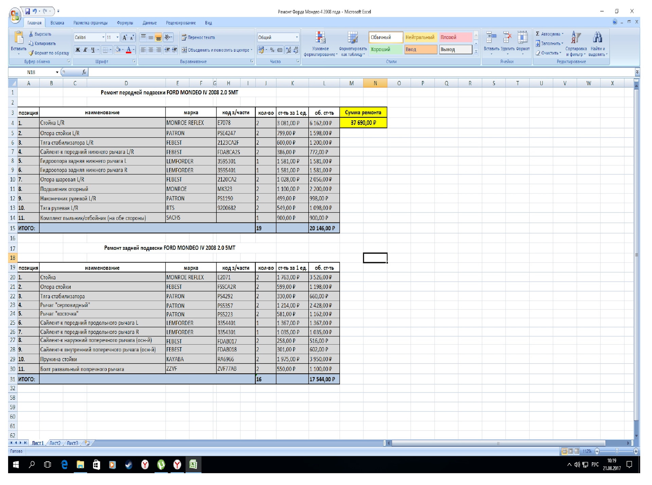Apply the Плохой cell style

pyautogui.click(x=455, y=37)
